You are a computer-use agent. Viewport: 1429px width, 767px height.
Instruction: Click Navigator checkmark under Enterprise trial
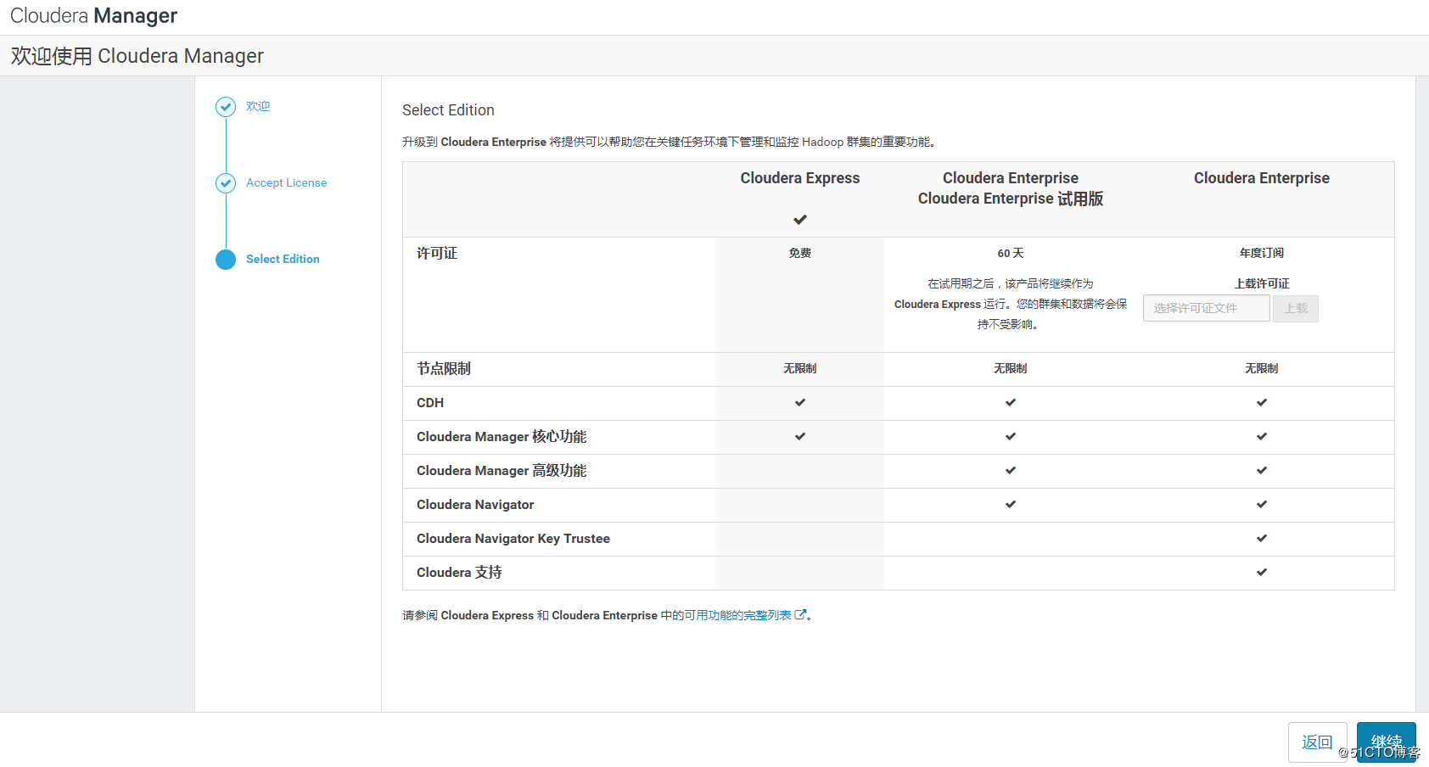[x=1011, y=505]
